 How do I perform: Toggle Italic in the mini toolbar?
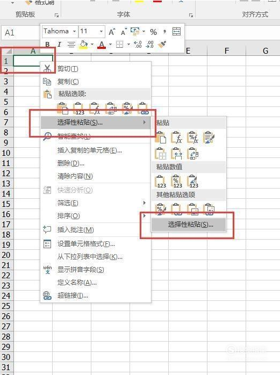[59, 44]
